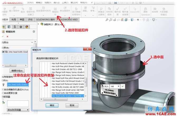Image resolution: width=177 pixels, height=116 pixels.
Task: Click the 智能扣件 Smart Fasteners toolbar icon
Action: pos(55,11)
